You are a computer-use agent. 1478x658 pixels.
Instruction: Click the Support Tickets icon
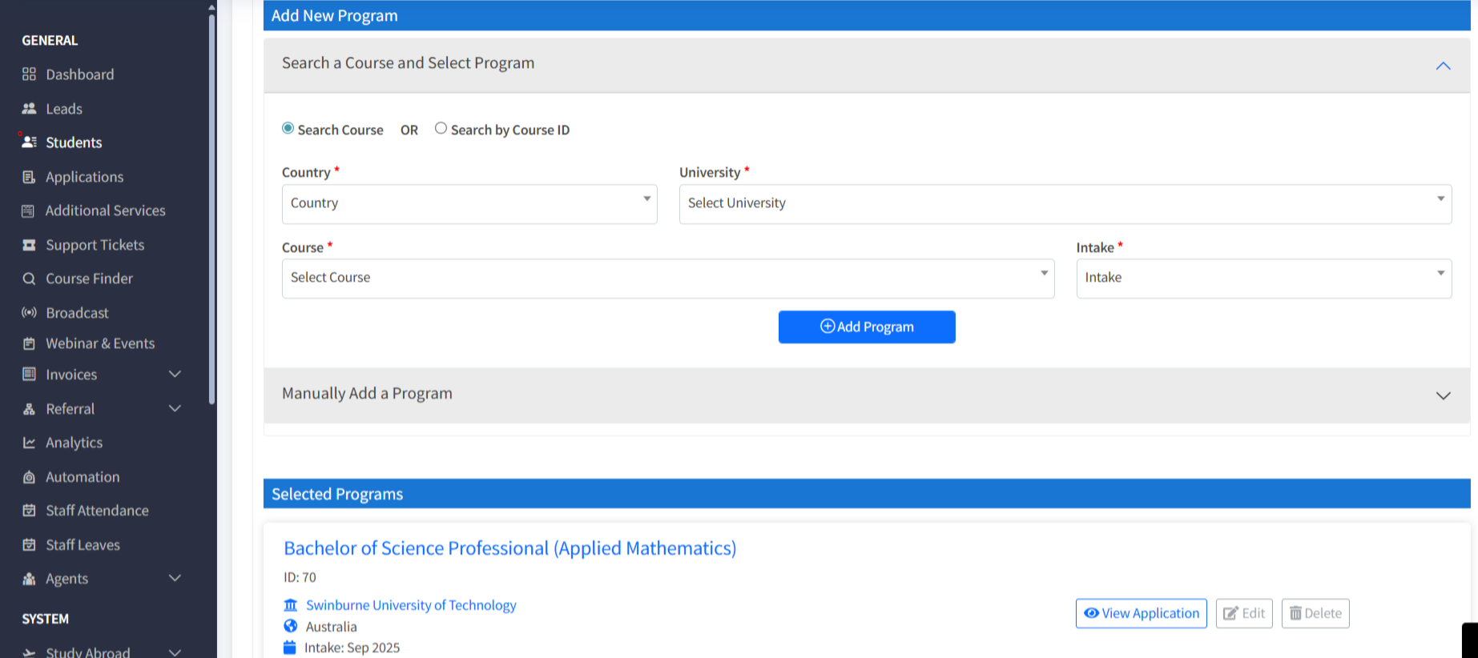pos(29,245)
